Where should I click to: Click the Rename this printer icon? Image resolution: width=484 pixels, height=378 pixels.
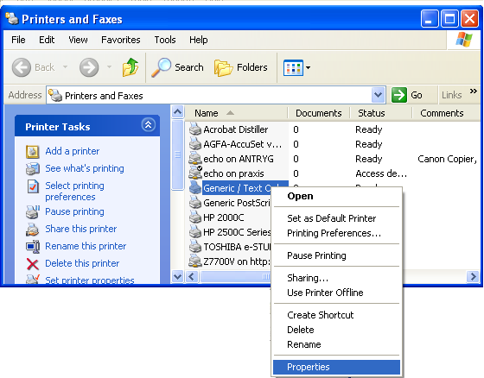pyautogui.click(x=33, y=247)
